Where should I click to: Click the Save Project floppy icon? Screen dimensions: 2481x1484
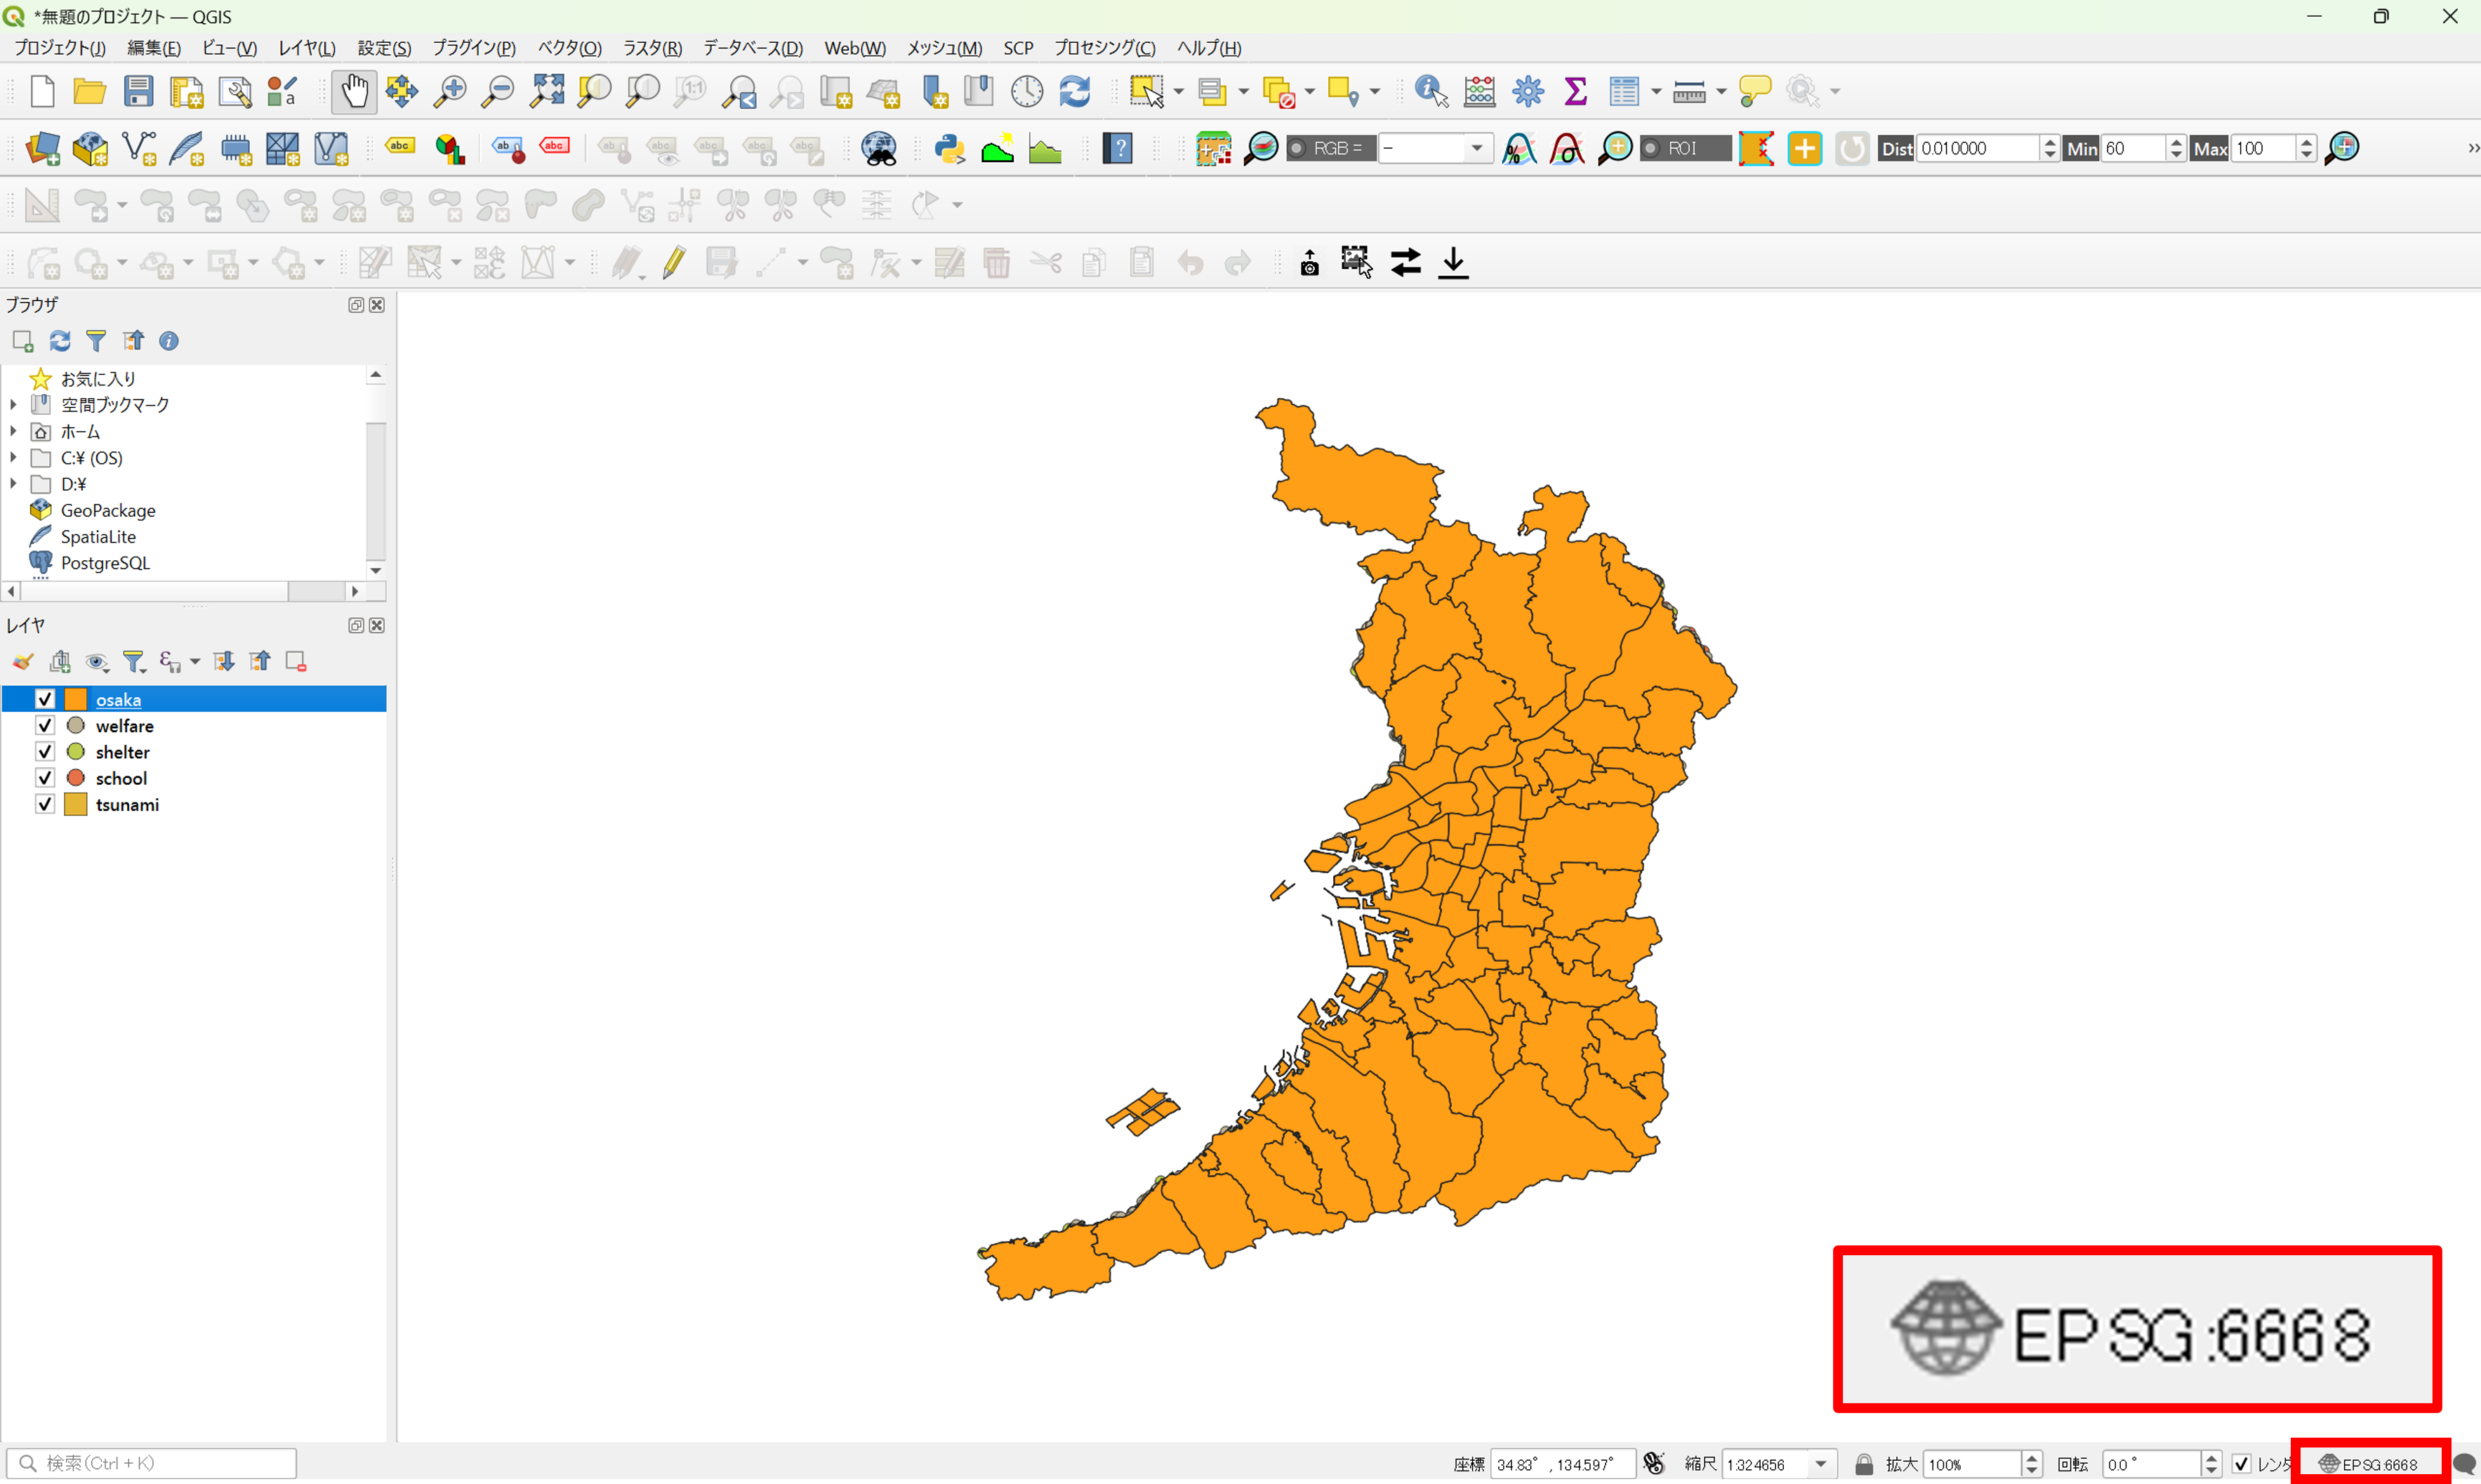(138, 92)
